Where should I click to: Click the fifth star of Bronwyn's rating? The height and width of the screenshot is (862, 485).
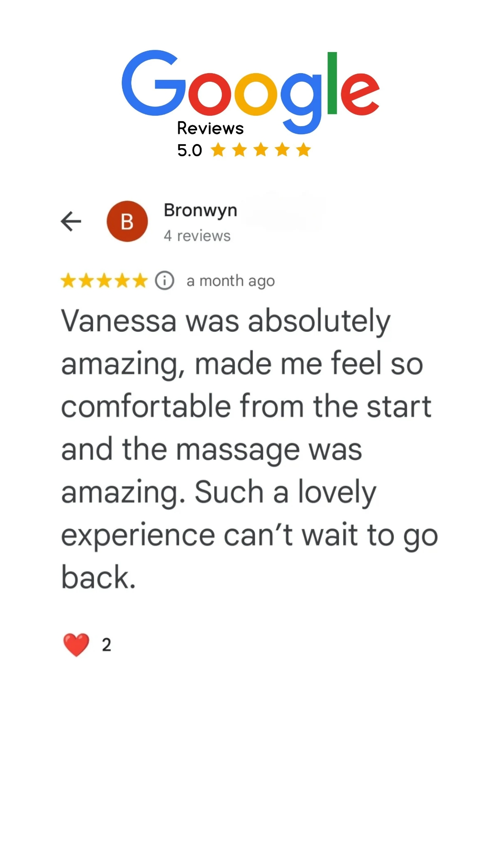click(140, 281)
